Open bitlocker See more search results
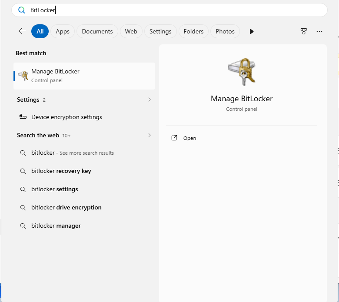Image resolution: width=339 pixels, height=302 pixels. coord(84,153)
